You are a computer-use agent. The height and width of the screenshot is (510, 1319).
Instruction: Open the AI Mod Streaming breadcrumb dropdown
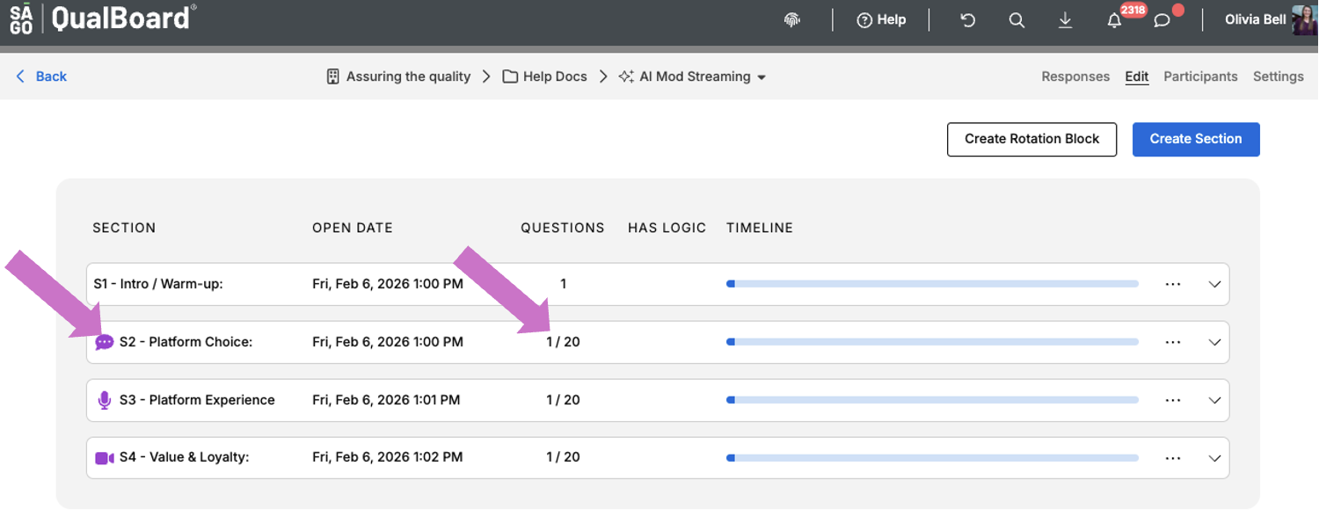point(761,76)
